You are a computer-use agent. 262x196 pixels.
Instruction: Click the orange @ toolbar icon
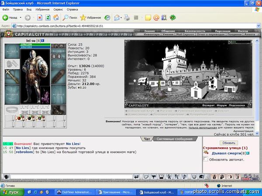(x=156, y=17)
